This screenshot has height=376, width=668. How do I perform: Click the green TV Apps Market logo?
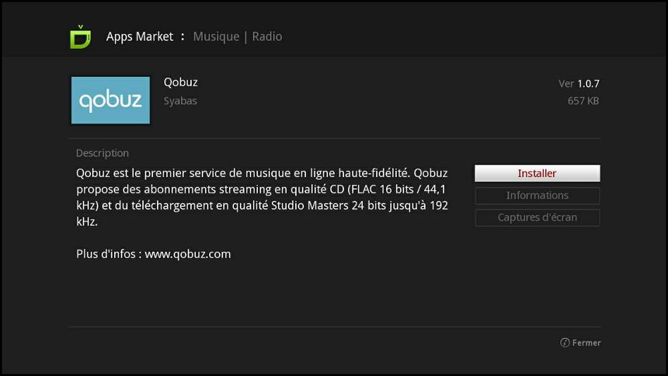pyautogui.click(x=81, y=37)
